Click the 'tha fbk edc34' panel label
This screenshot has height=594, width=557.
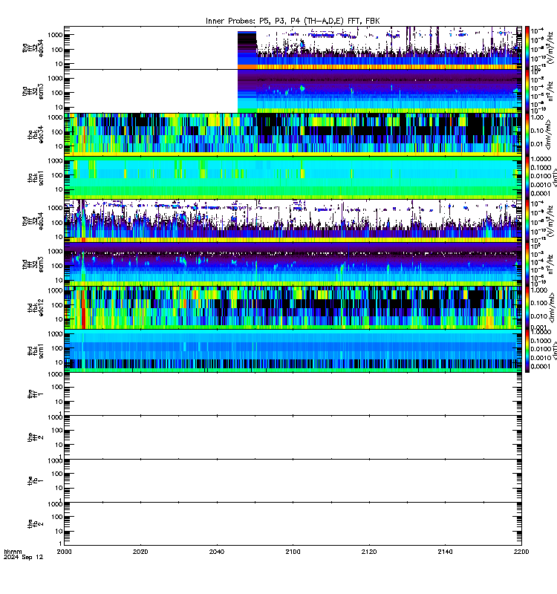(x=36, y=134)
